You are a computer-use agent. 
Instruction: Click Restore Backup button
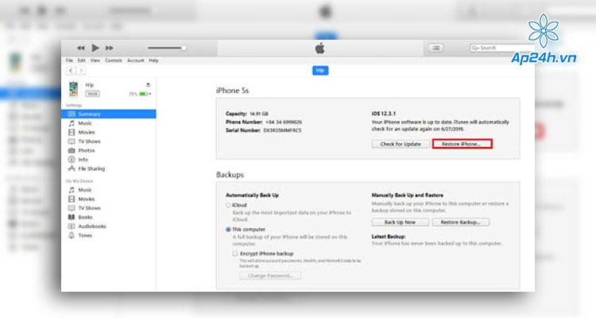click(x=460, y=222)
